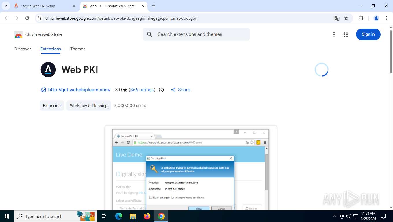
Task: Open Chrome profile avatar menu
Action: point(376,18)
